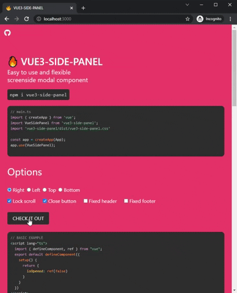The width and height of the screenshot is (237, 293).
Task: Open the Chrome three-dot menu
Action: pyautogui.click(x=230, y=19)
